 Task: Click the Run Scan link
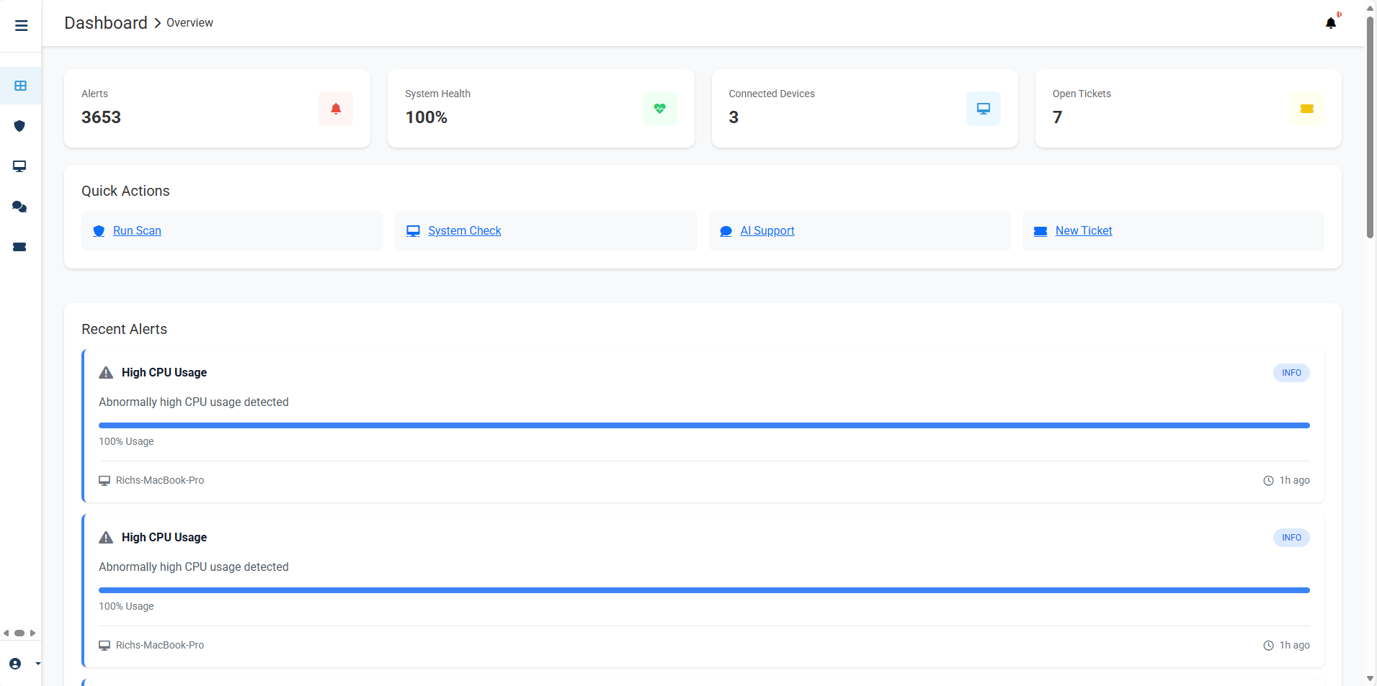tap(137, 231)
